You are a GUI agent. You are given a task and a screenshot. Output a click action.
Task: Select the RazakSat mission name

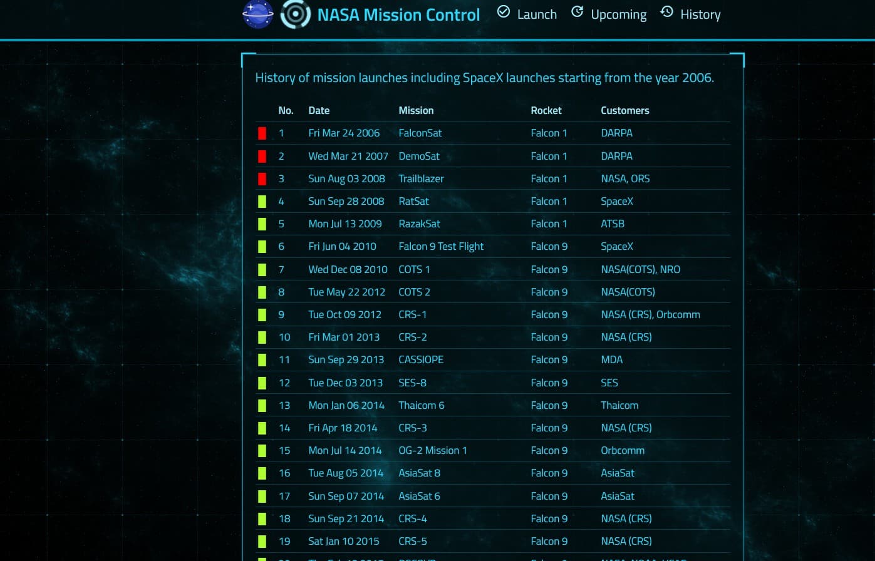pyautogui.click(x=419, y=224)
